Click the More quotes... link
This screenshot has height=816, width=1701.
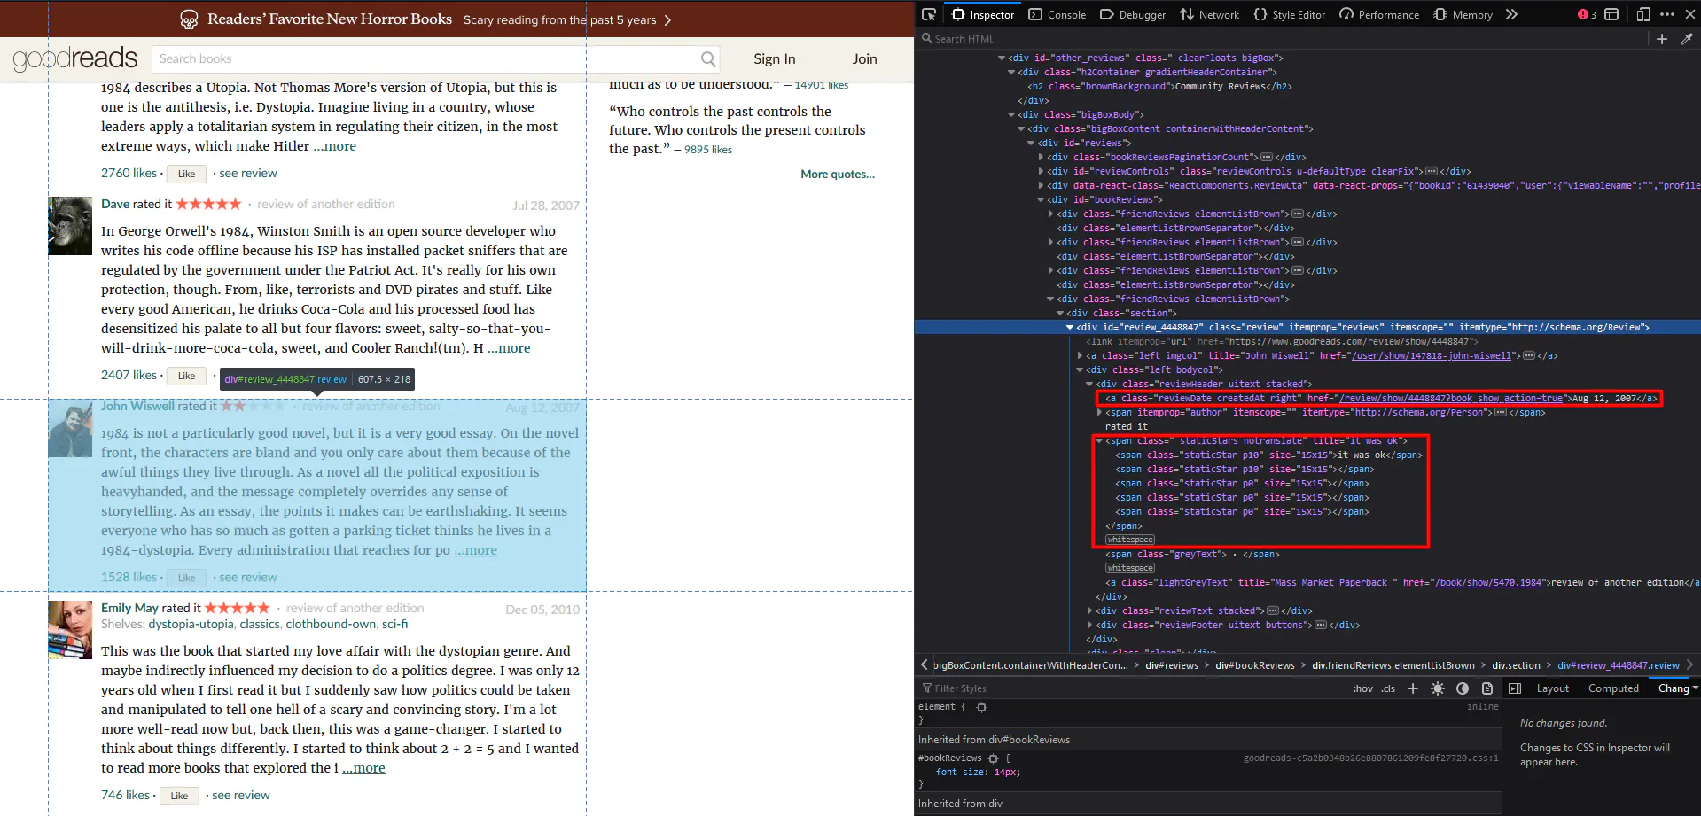837,174
